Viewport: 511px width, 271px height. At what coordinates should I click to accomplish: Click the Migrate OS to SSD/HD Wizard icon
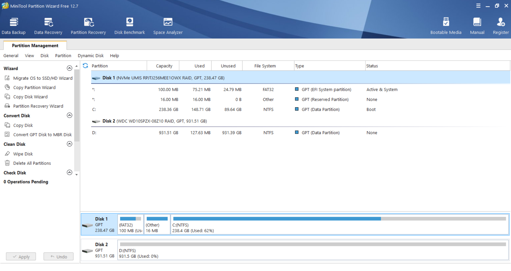click(x=7, y=78)
